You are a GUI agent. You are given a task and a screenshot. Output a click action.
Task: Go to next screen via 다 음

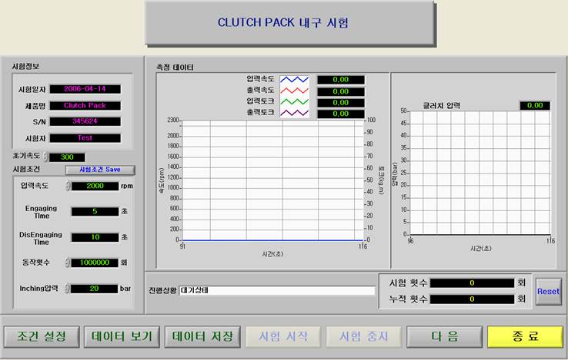445,336
